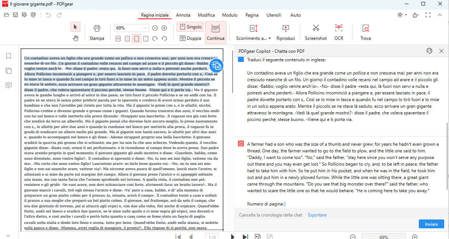The image size is (449, 239).
Task: Select the hand pan tool
Action: coord(75,38)
